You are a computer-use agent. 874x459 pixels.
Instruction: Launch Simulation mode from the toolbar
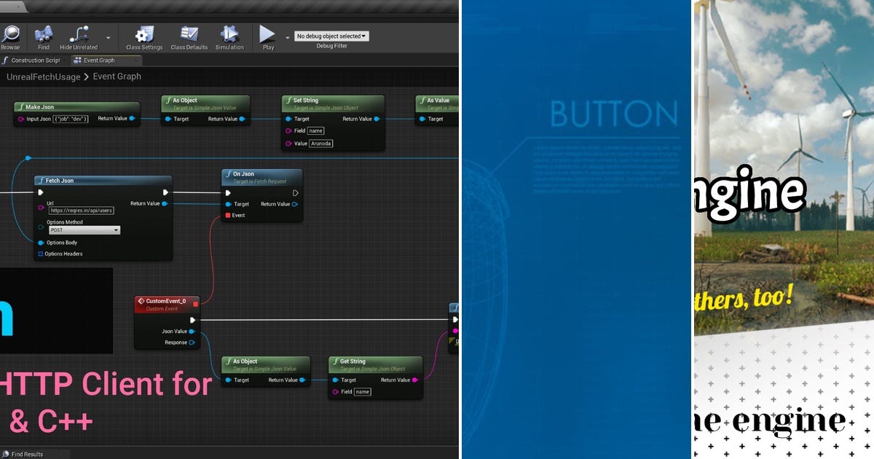tap(229, 33)
